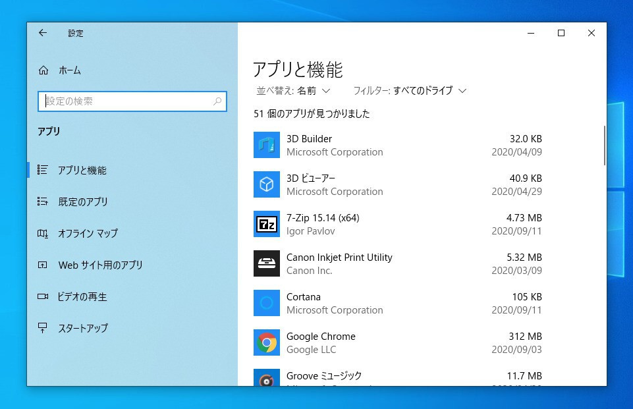Click the Groove ミュージック icon

266,377
